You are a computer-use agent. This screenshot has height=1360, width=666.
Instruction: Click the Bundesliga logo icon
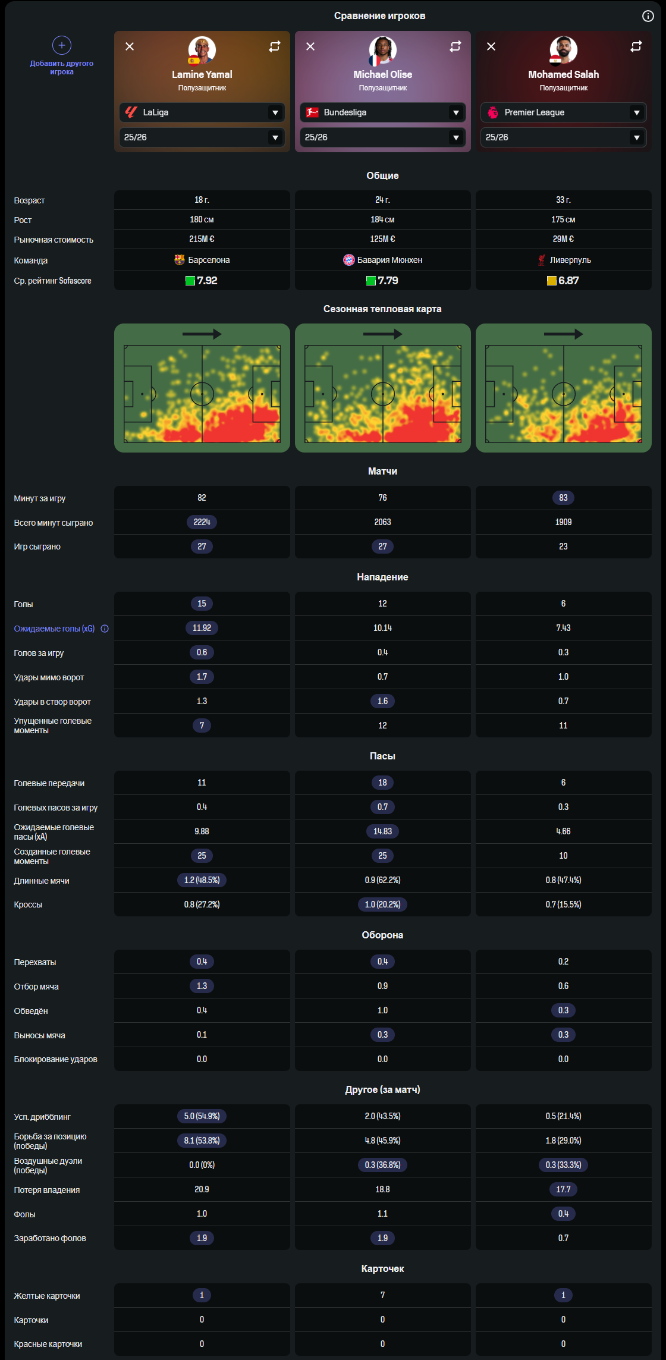click(x=312, y=112)
